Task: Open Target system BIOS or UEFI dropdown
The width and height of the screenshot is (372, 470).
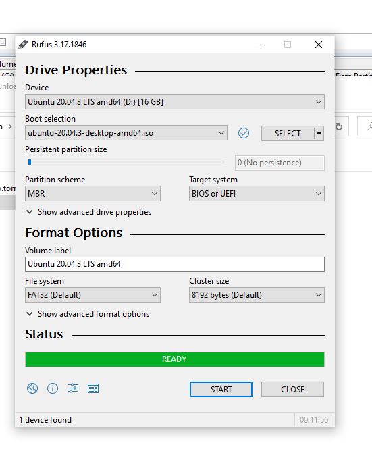Action: point(257,194)
